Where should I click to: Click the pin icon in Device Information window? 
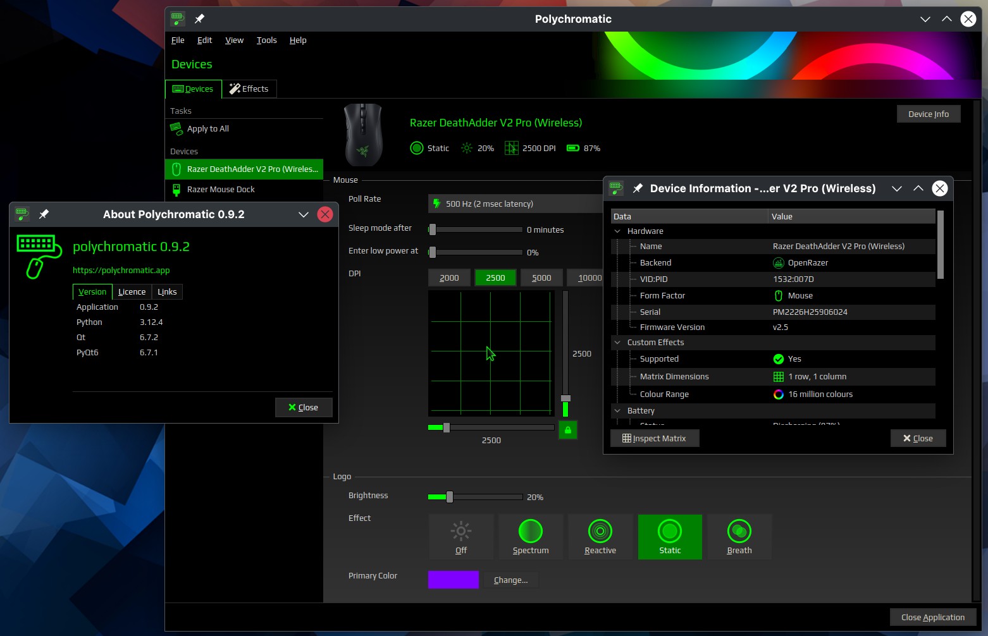[638, 188]
